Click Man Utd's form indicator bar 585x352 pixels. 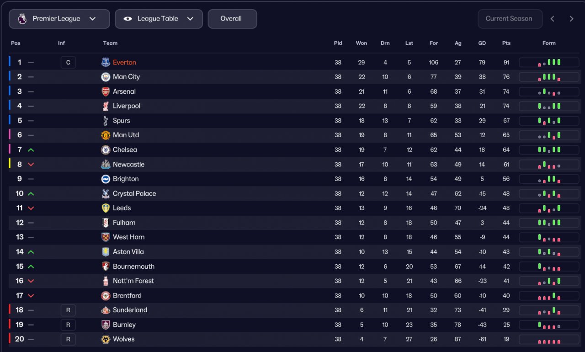549,135
